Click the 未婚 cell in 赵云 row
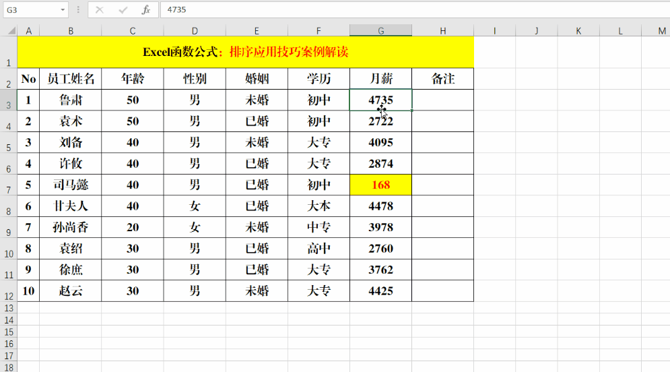The image size is (670, 372). 257,290
